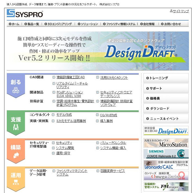Click the Omega Series product banner

(x=166, y=176)
